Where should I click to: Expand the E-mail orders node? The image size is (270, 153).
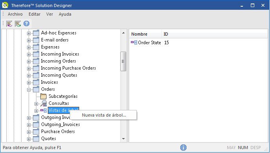coord(29,40)
